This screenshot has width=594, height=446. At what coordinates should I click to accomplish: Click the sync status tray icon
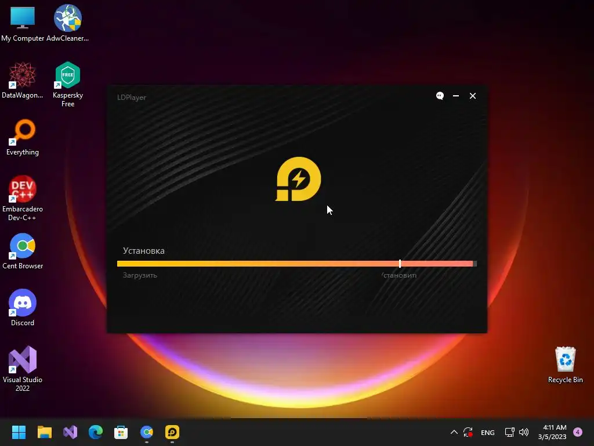tap(468, 432)
